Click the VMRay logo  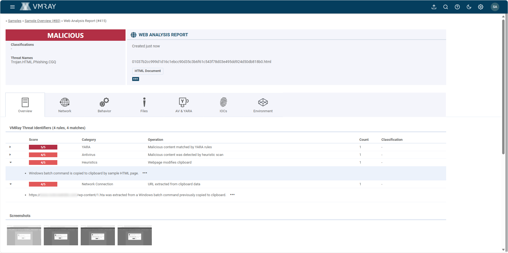[38, 7]
